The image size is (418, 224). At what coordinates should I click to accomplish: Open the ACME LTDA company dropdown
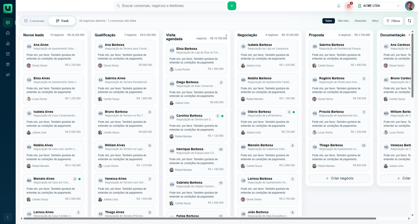pos(379,6)
